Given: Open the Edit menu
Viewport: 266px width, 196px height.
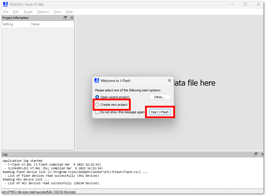Looking at the screenshot, I should click(16, 12).
